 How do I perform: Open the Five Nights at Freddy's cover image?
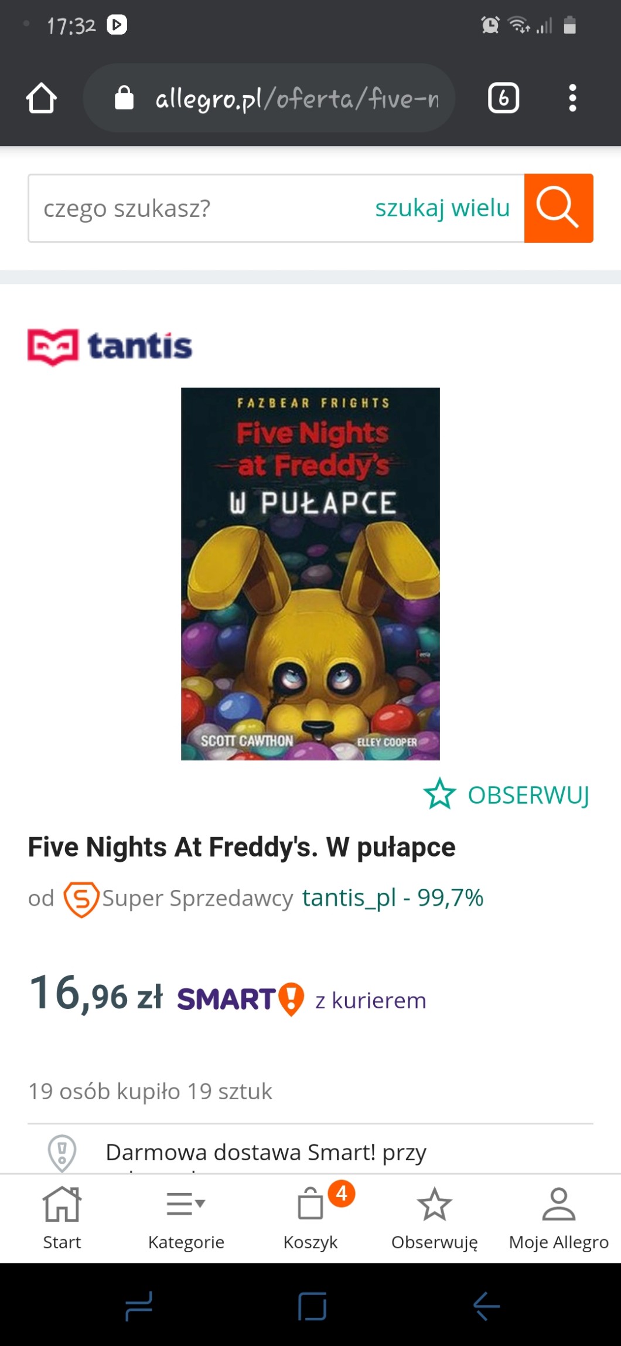click(x=310, y=574)
